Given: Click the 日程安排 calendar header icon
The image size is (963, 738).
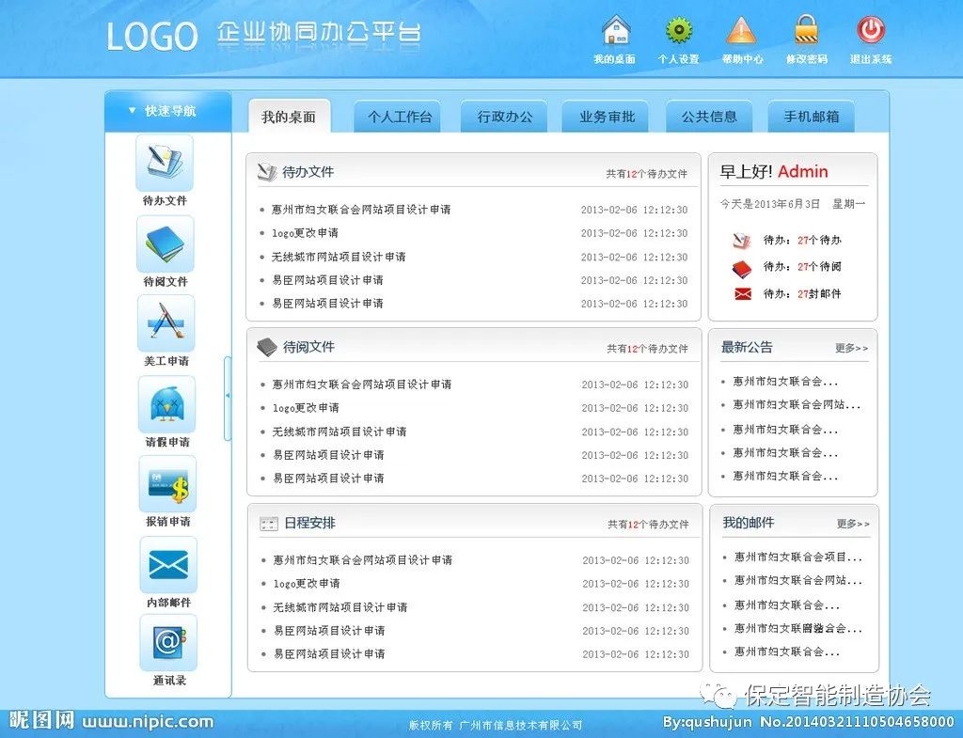Looking at the screenshot, I should pos(269,524).
